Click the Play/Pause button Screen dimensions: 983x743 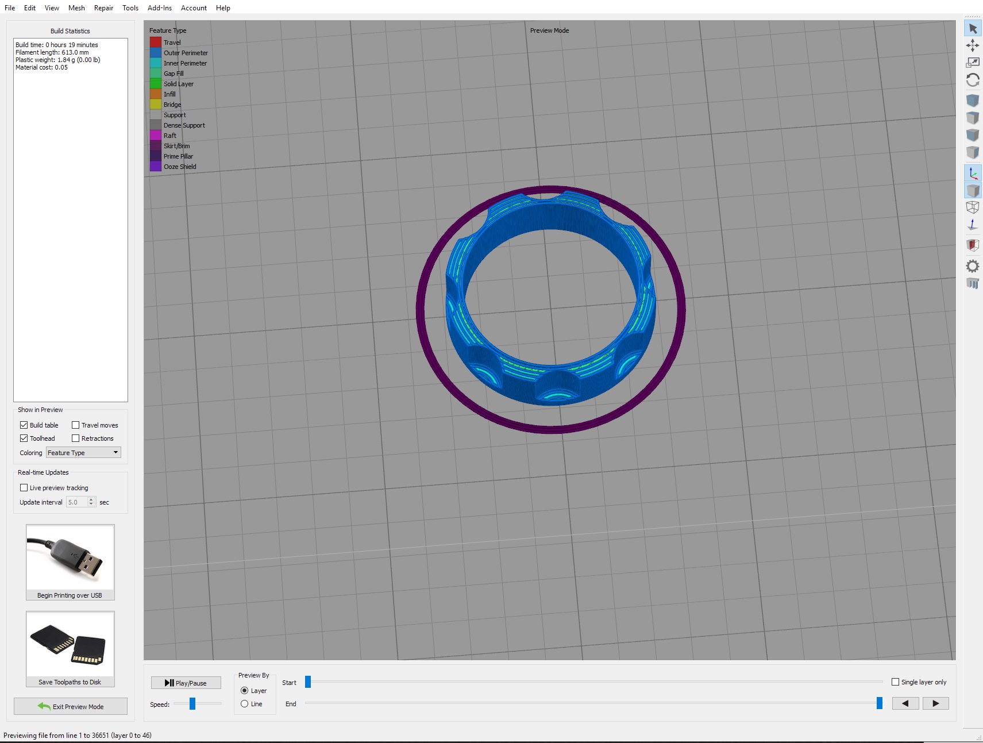[186, 683]
